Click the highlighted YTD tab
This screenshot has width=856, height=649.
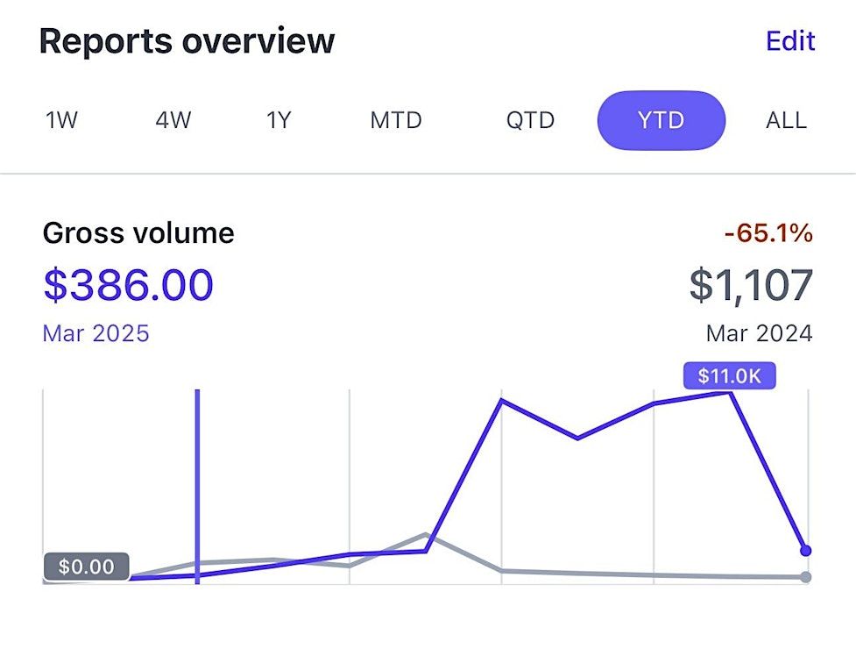pos(661,120)
